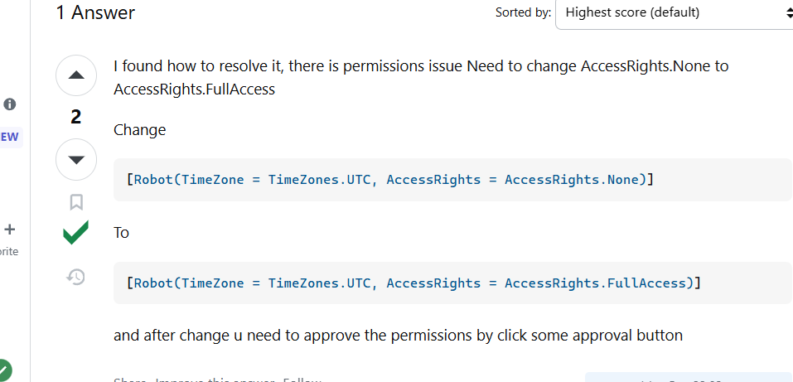Viewport: 793px width, 382px height.
Task: Bookmark this answer
Action: coord(76,202)
